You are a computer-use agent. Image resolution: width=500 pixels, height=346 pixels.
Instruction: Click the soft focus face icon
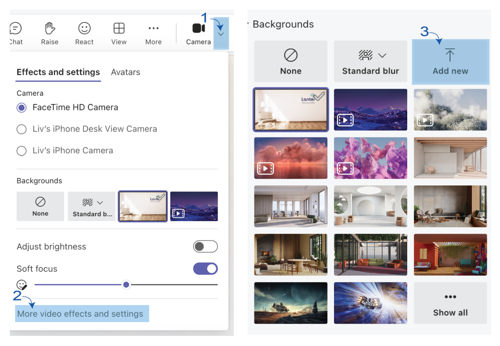[x=22, y=285]
